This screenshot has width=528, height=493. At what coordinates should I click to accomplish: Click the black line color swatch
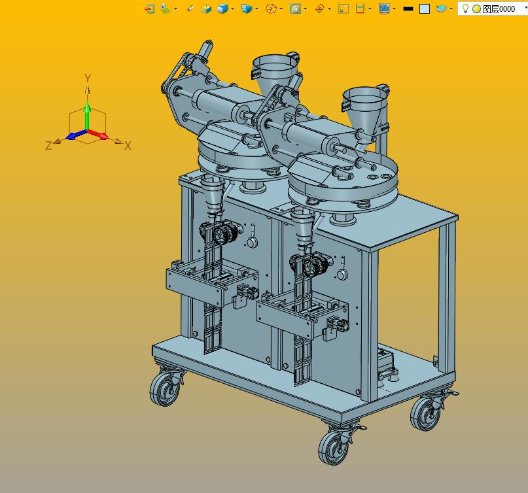point(408,8)
